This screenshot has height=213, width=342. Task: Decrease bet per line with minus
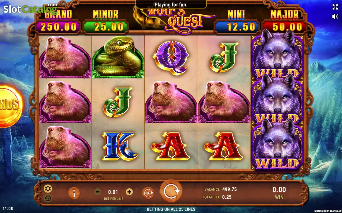pyautogui.click(x=98, y=192)
